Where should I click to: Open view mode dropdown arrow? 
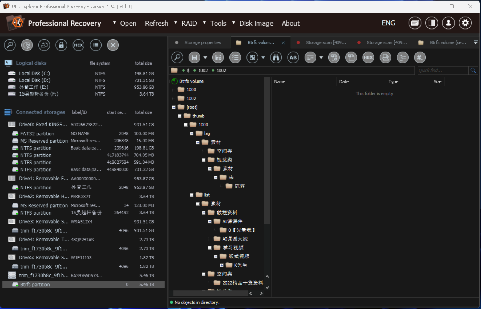[x=263, y=57]
